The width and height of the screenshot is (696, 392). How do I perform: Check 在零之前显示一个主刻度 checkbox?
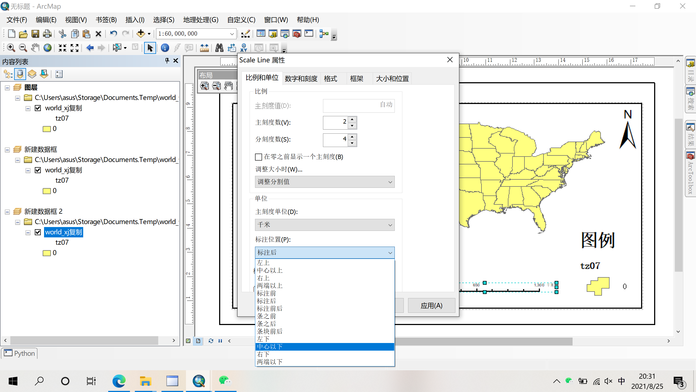point(259,157)
